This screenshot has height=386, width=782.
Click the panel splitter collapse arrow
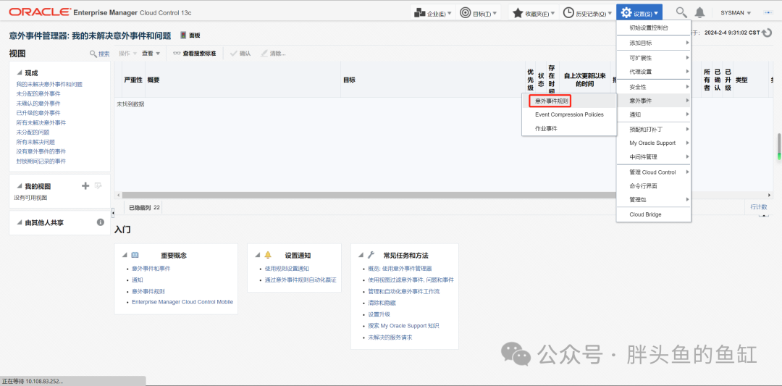[113, 212]
